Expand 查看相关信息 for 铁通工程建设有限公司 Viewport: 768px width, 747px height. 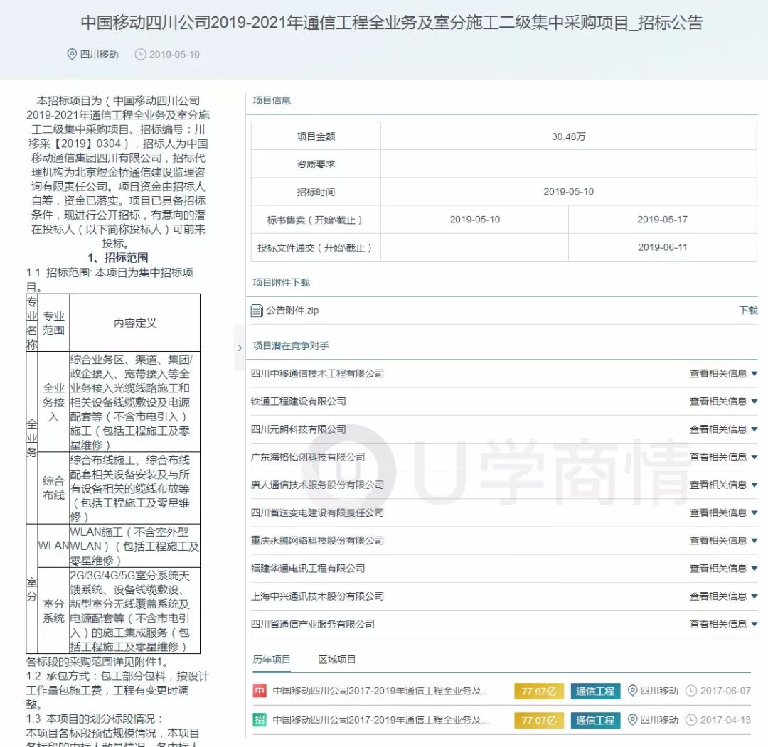723,402
